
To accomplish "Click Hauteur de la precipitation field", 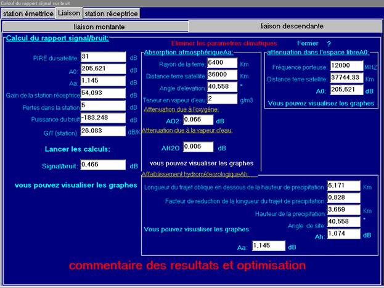I will [x=343, y=210].
